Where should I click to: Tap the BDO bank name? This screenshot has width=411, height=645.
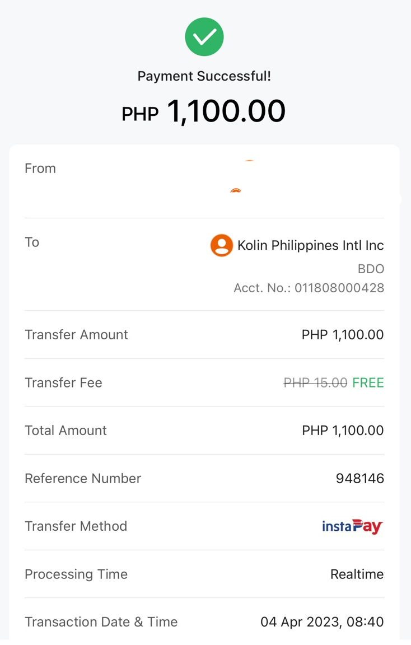[x=371, y=269]
